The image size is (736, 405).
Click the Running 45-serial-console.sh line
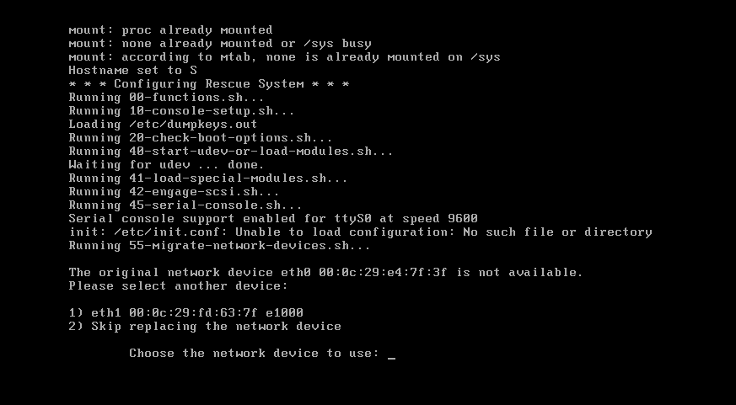185,205
